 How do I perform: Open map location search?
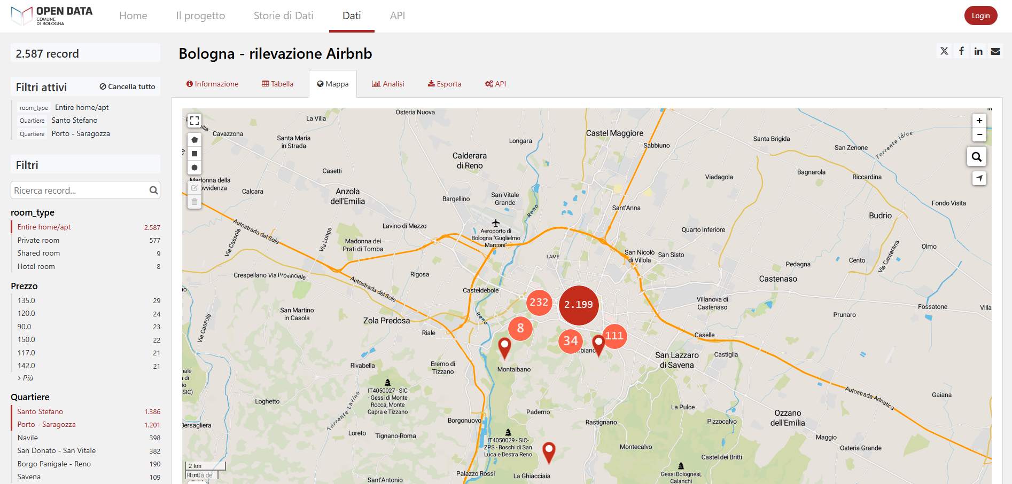976,157
